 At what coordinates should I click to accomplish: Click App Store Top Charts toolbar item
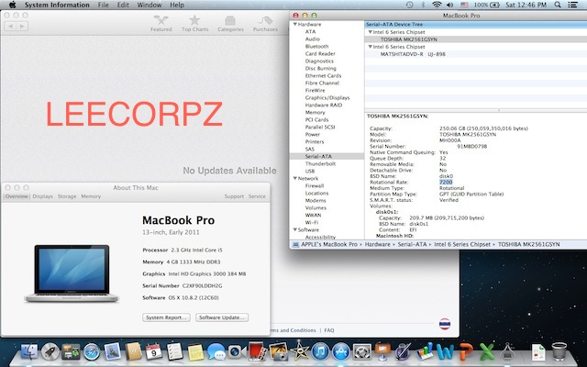pos(194,23)
